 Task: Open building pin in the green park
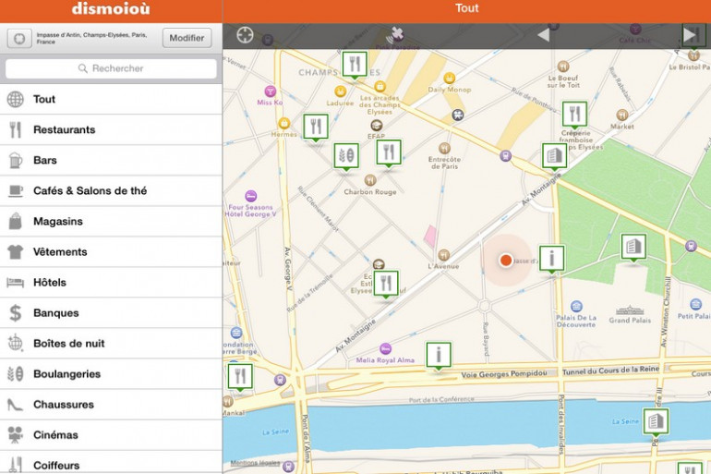(x=633, y=249)
